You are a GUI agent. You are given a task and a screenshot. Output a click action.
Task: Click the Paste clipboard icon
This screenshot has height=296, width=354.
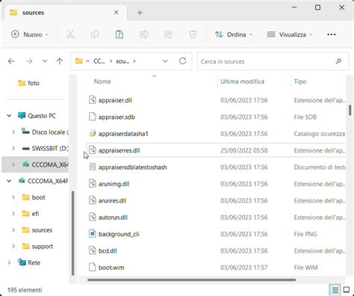(x=119, y=34)
